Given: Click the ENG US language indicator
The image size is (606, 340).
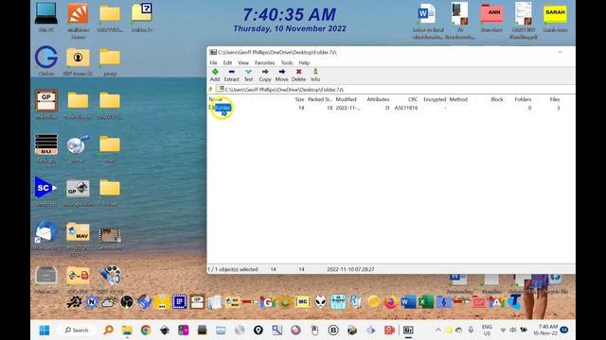Looking at the screenshot, I should pos(487,331).
